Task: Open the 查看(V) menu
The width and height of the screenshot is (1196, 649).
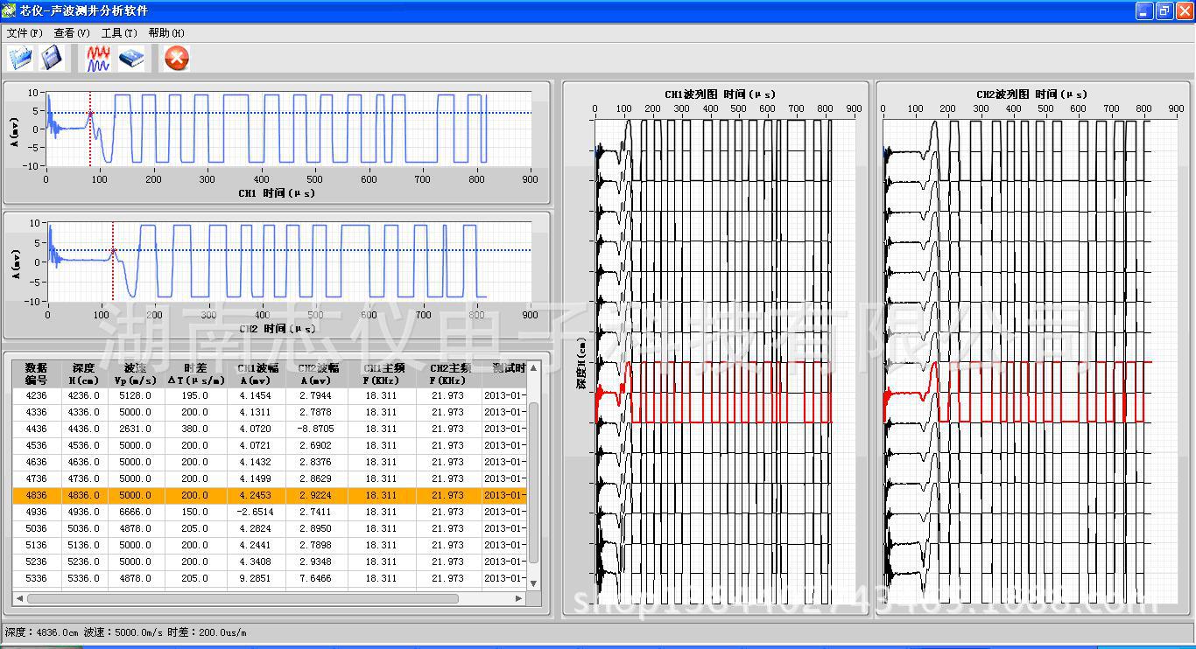Action: pyautogui.click(x=72, y=33)
